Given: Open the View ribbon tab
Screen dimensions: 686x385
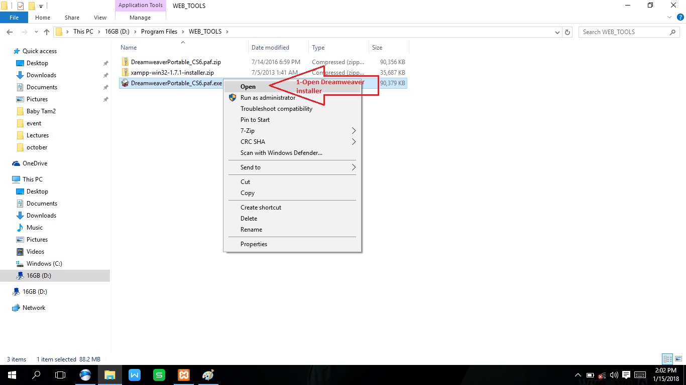Looking at the screenshot, I should 100,18.
